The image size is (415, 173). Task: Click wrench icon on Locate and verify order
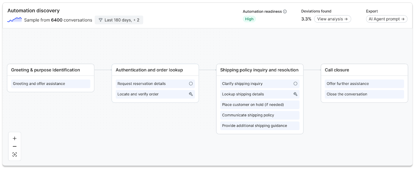(191, 94)
